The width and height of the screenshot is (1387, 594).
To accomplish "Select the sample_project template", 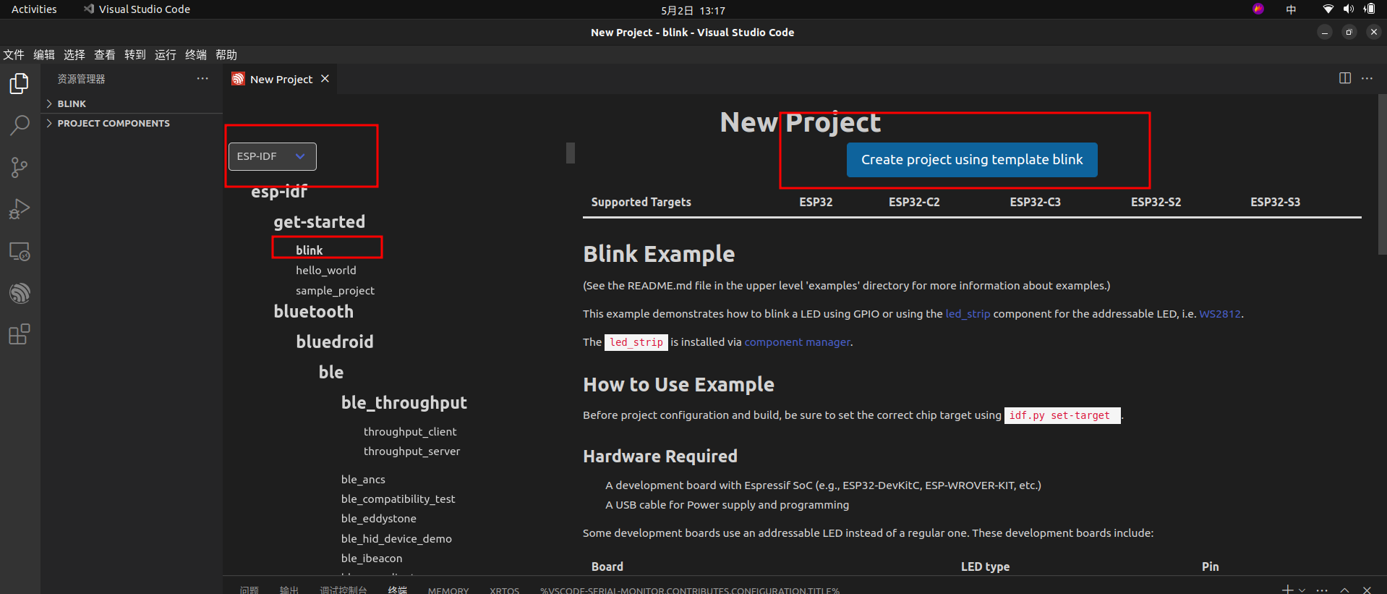I will (x=335, y=290).
